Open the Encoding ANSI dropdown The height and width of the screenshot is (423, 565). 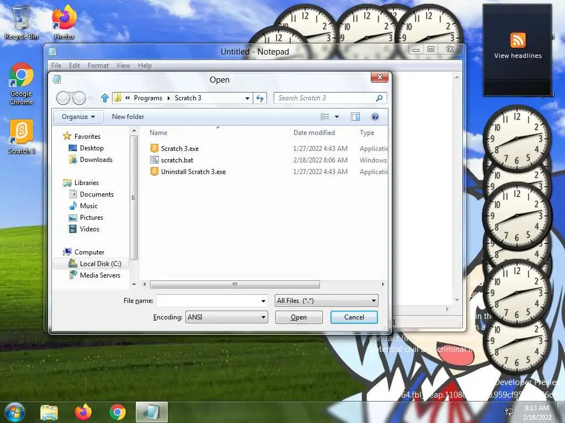[227, 317]
